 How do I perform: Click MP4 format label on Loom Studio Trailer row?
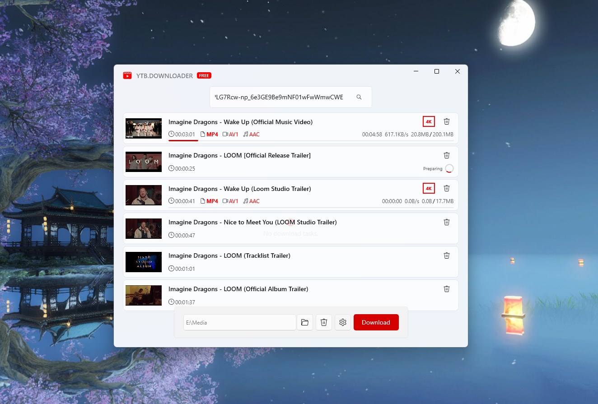point(212,201)
